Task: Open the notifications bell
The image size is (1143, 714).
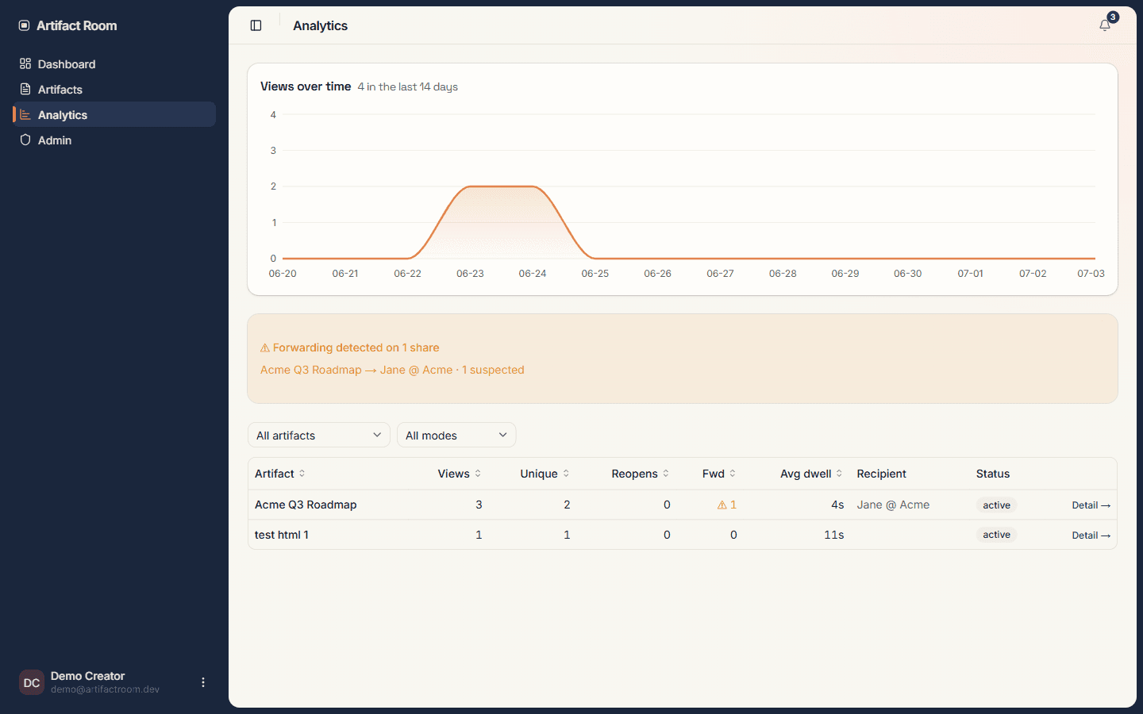Action: click(x=1105, y=25)
